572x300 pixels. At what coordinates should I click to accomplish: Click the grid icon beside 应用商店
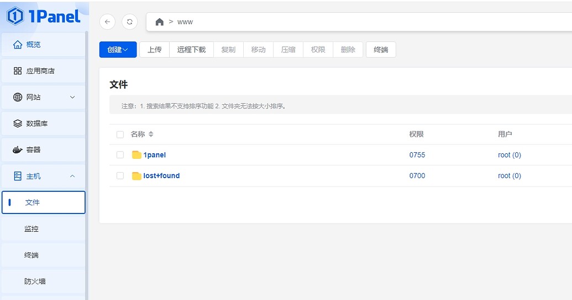tap(18, 71)
